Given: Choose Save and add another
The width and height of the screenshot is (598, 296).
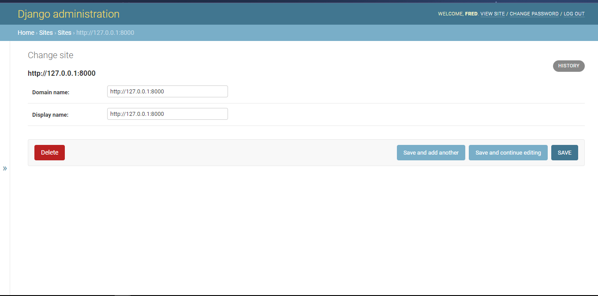Looking at the screenshot, I should 431,152.
